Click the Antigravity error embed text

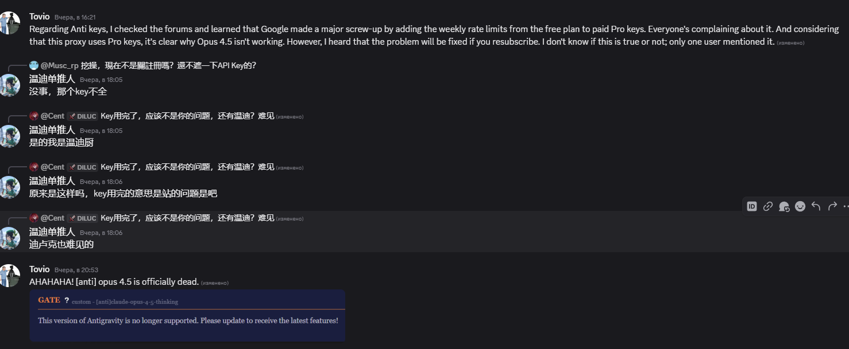pyautogui.click(x=188, y=320)
